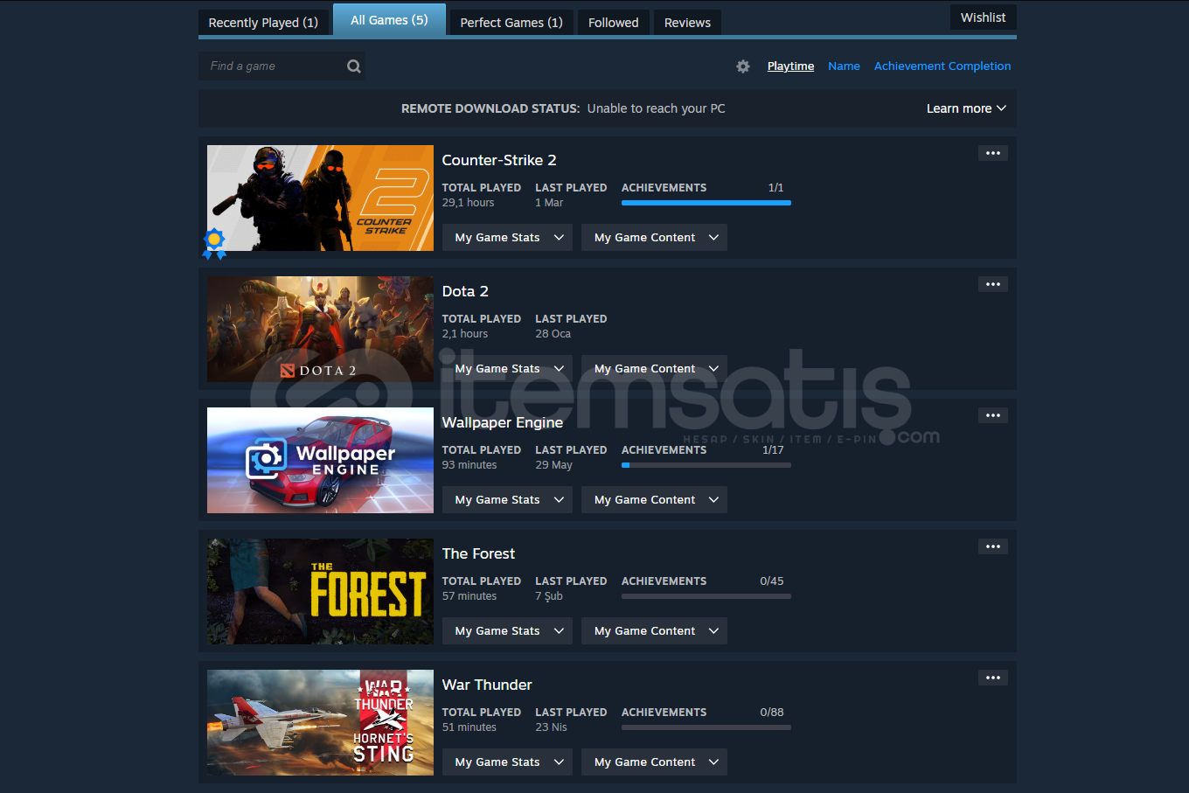Image resolution: width=1189 pixels, height=793 pixels.
Task: Expand My Game Stats for Counter-Strike 2
Action: tap(508, 238)
